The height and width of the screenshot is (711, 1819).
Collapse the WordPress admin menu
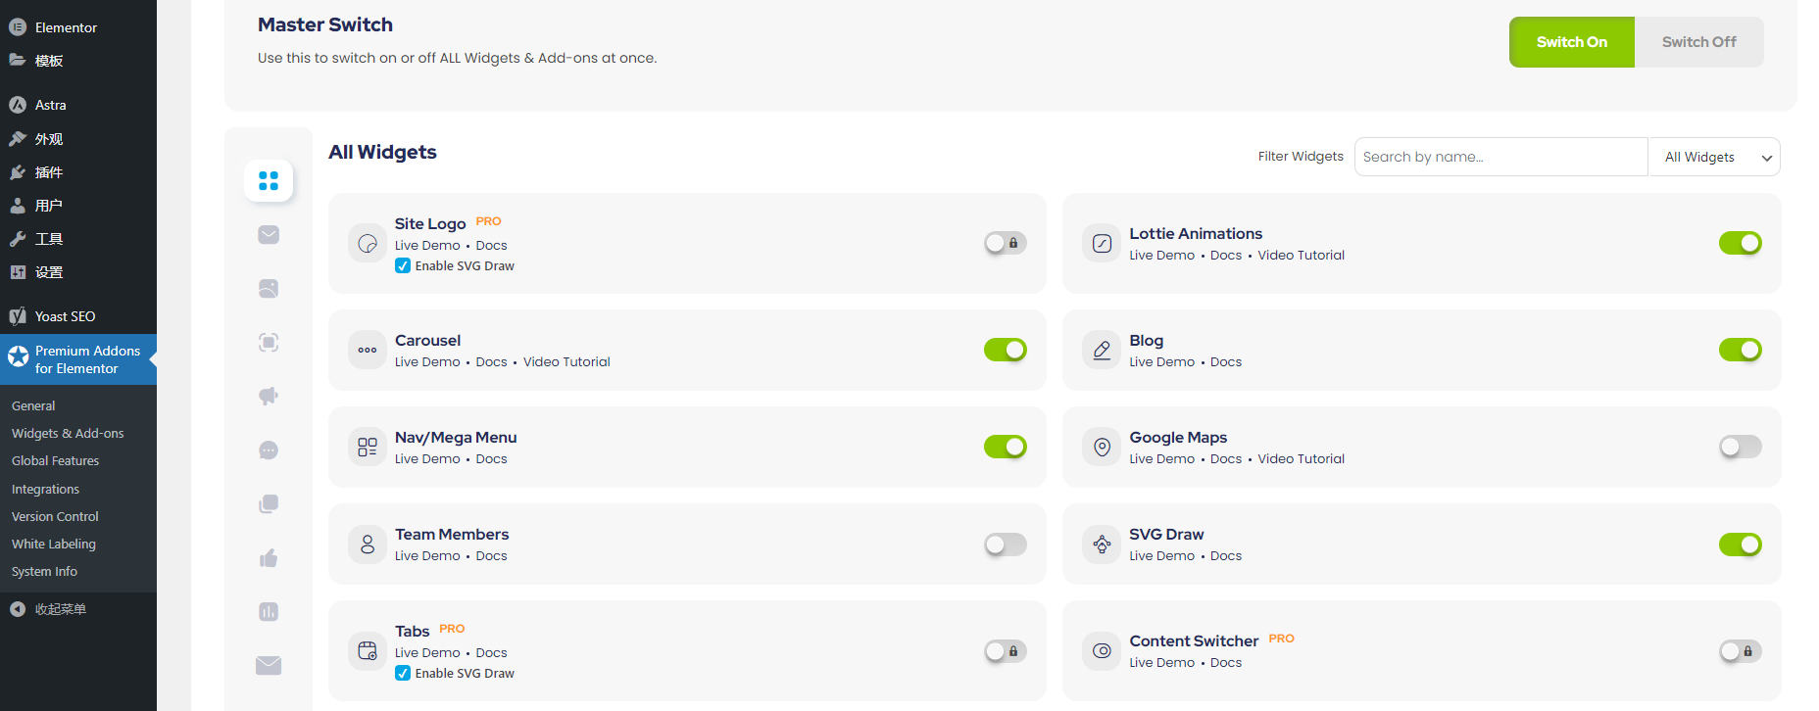point(60,609)
